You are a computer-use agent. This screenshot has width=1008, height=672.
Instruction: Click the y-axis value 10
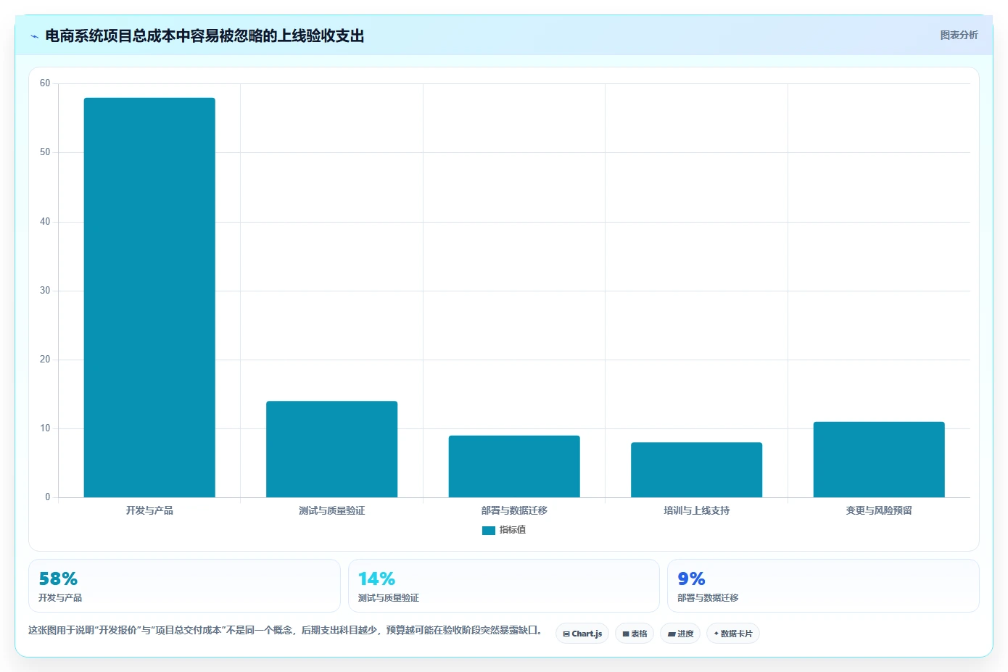(x=45, y=428)
